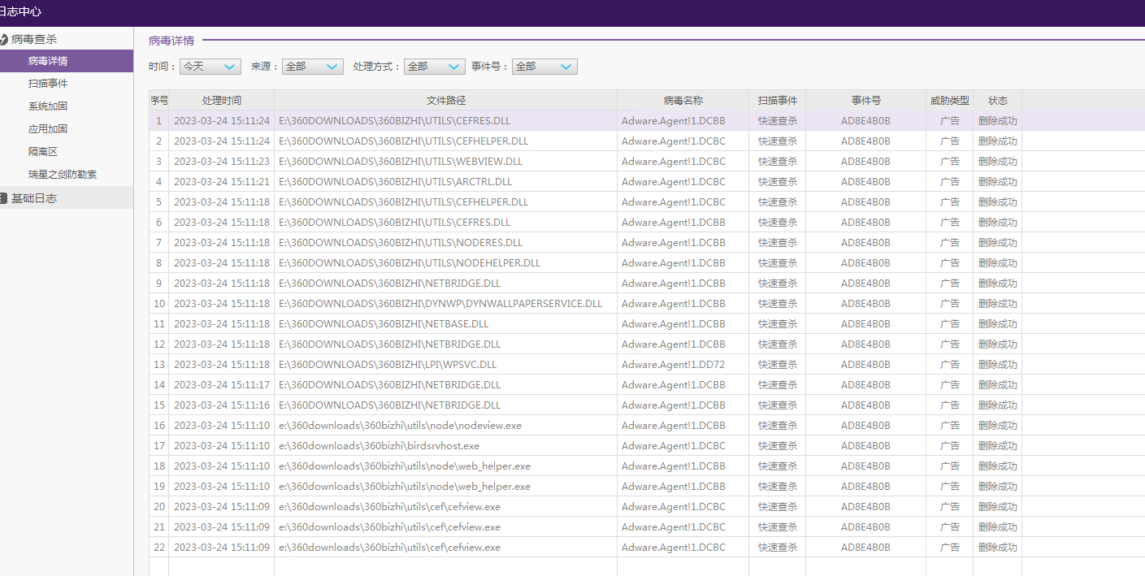
Task: Sort by 扫描事件 column header
Action: 778,100
